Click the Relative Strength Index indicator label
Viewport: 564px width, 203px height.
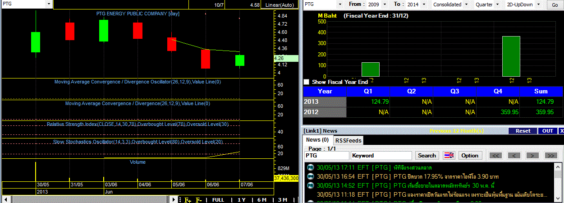click(x=138, y=124)
